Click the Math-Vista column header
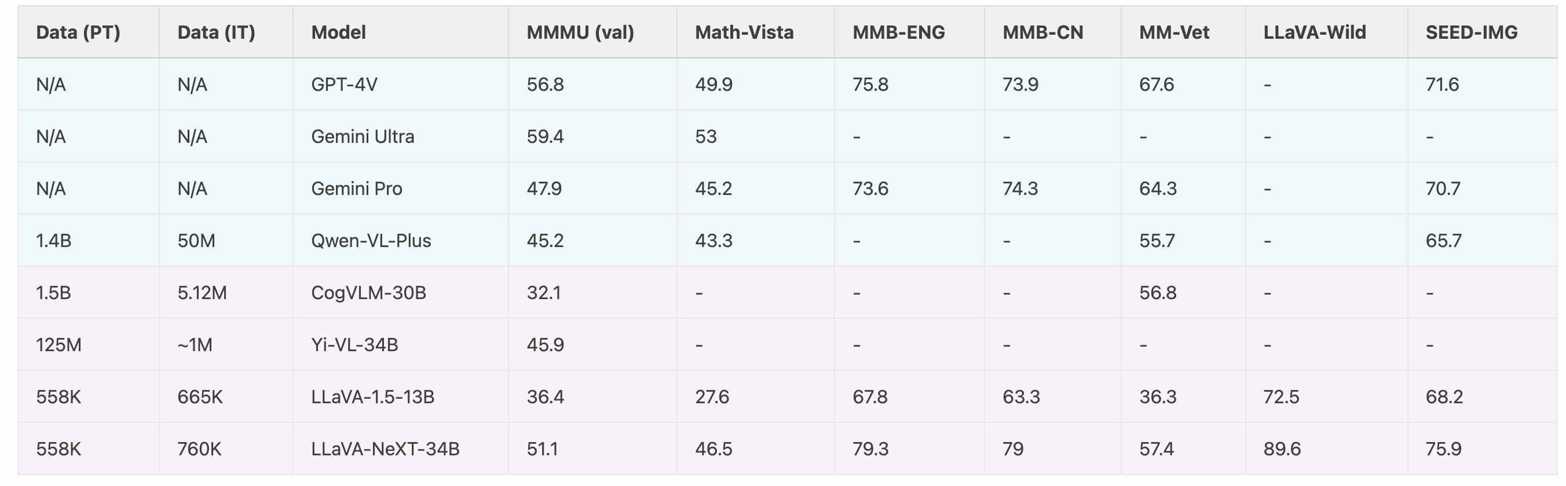 pos(744,32)
